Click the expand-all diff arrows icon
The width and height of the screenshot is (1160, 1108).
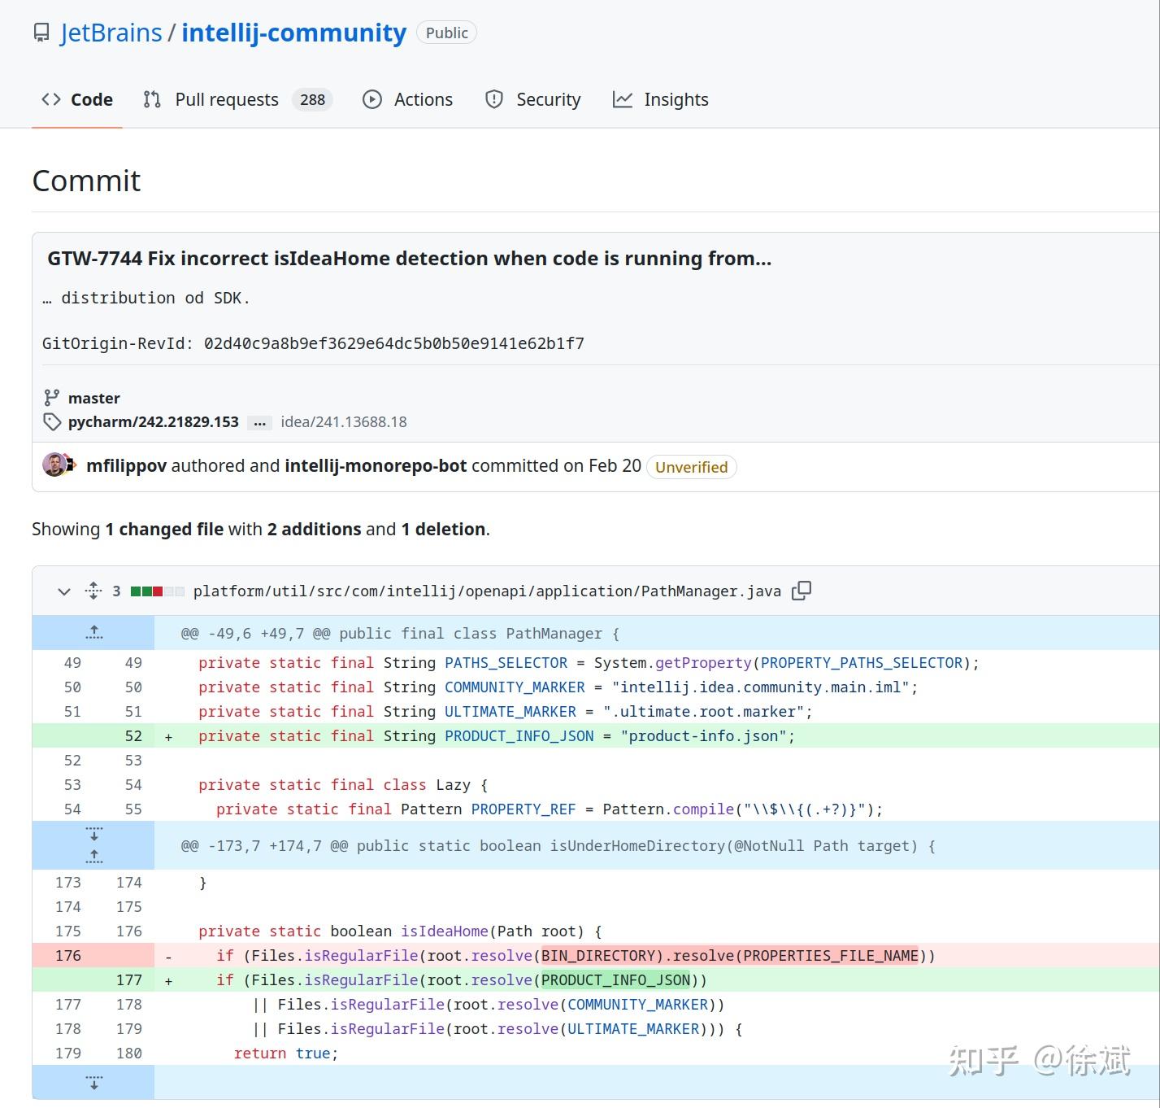93,591
